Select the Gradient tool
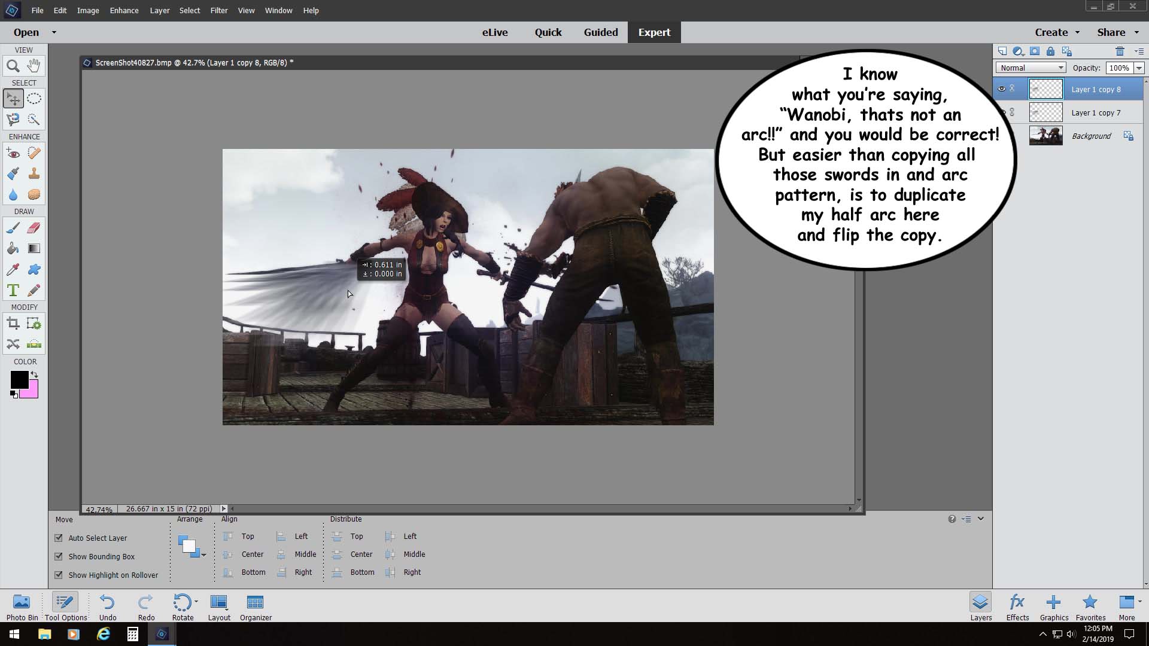This screenshot has height=646, width=1149. tap(34, 248)
